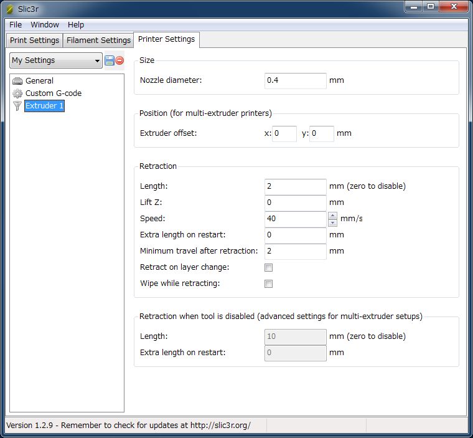Click the Retraction Length field
The height and width of the screenshot is (438, 473).
296,186
